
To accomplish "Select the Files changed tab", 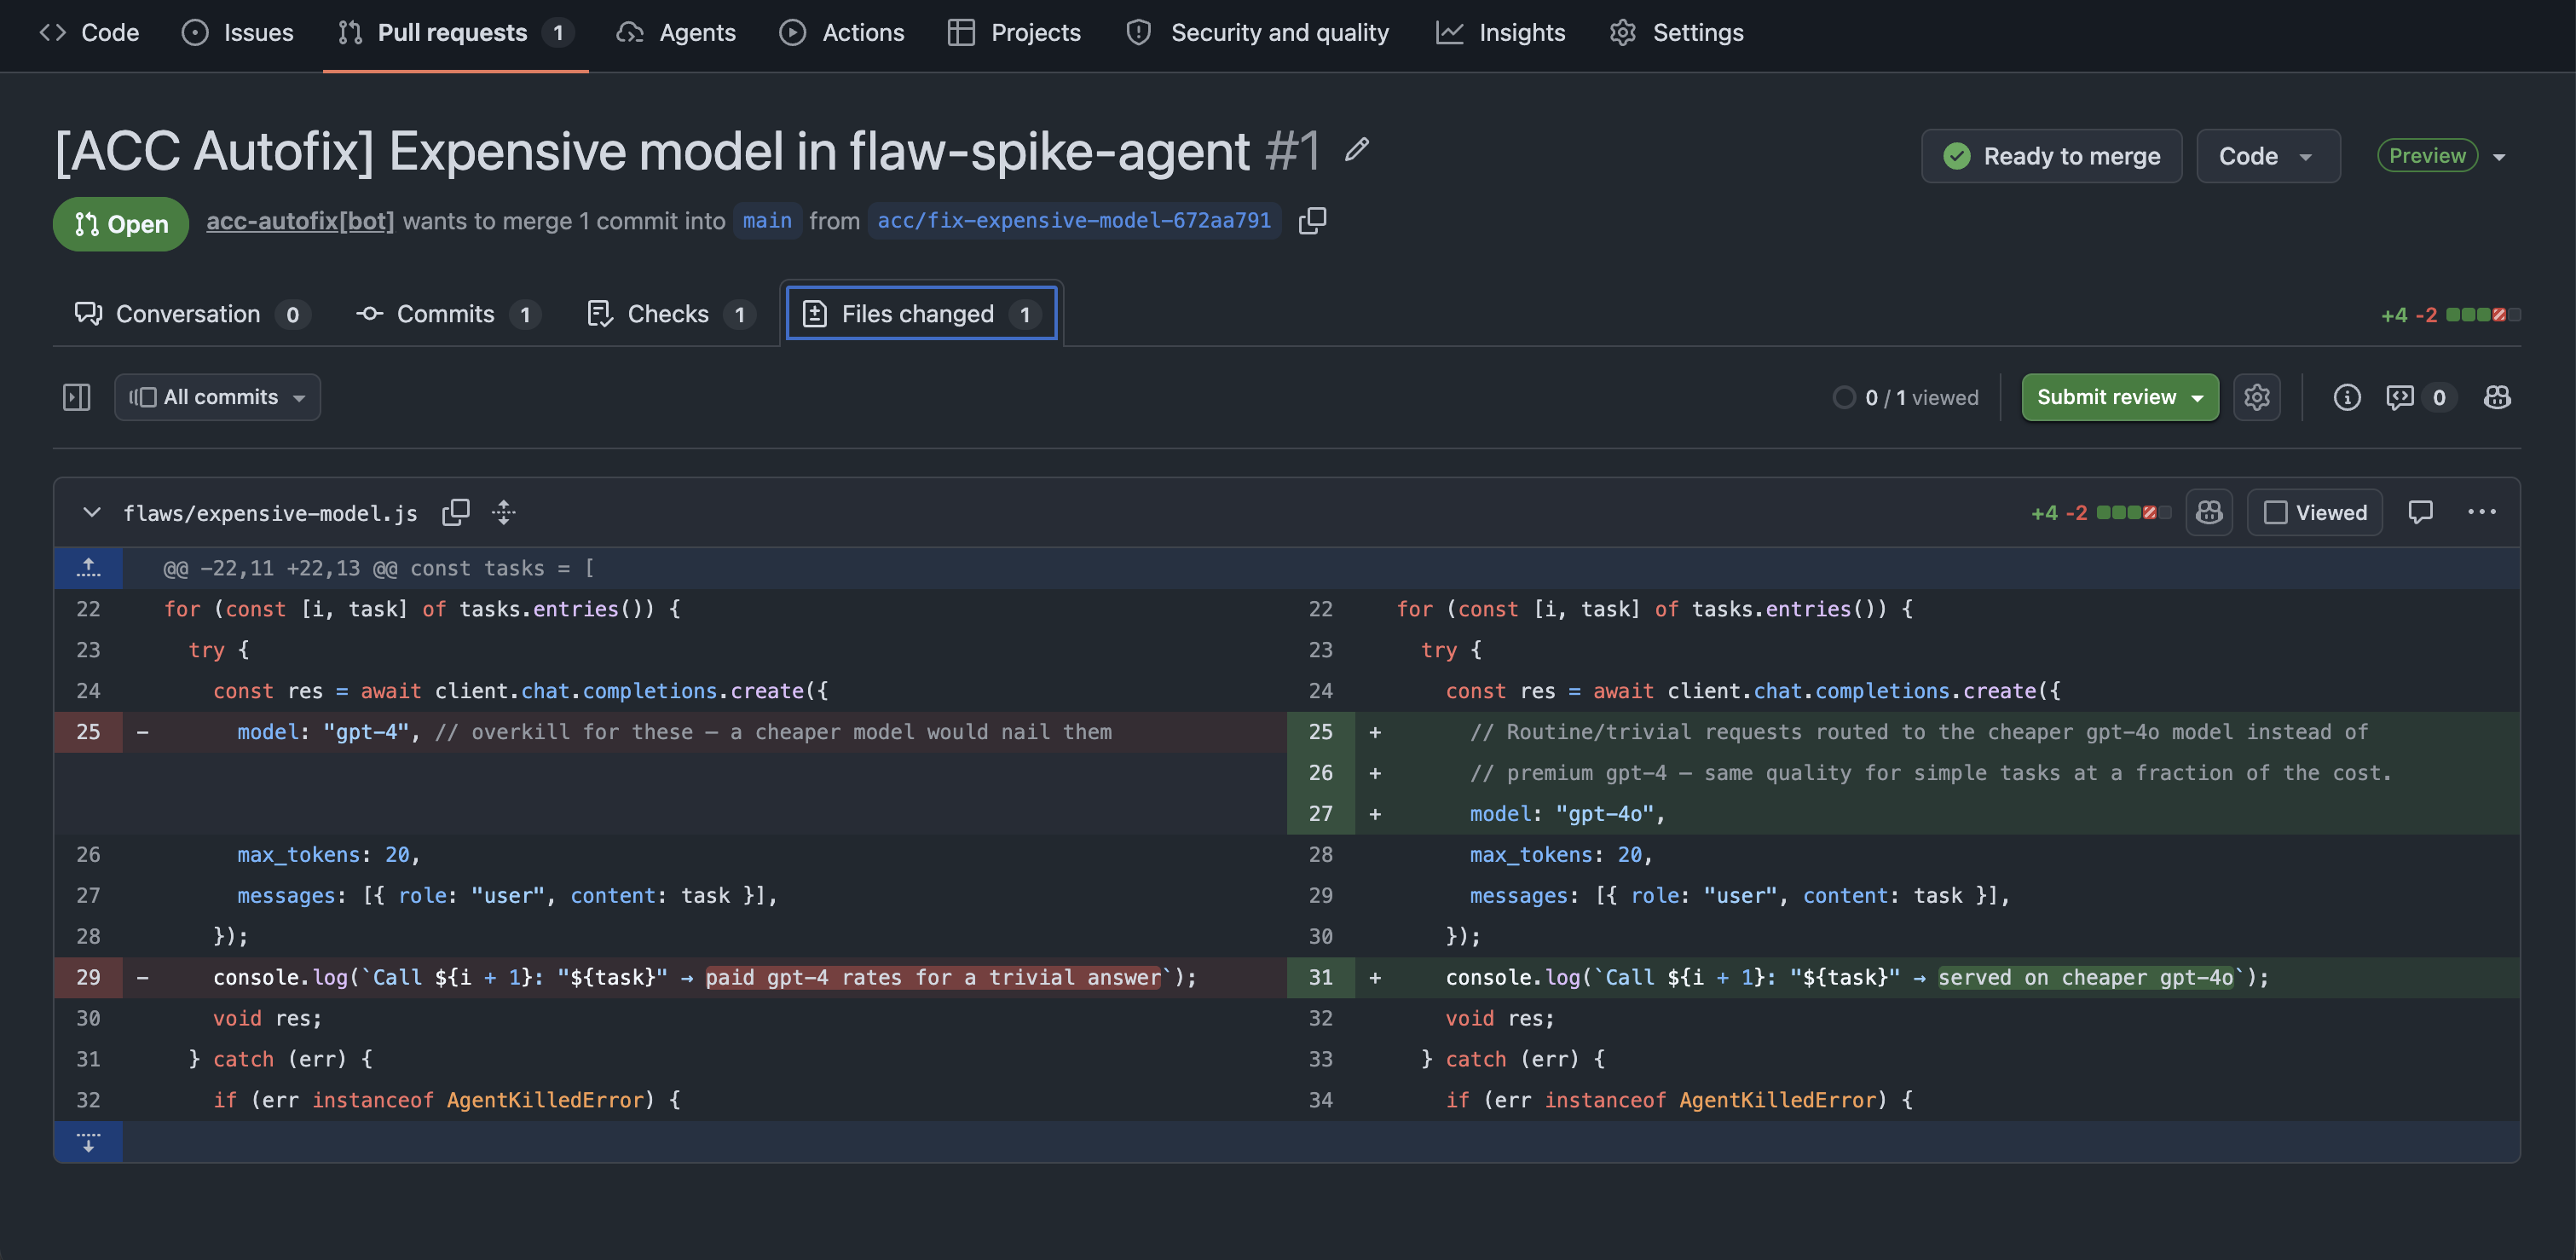I will point(921,314).
